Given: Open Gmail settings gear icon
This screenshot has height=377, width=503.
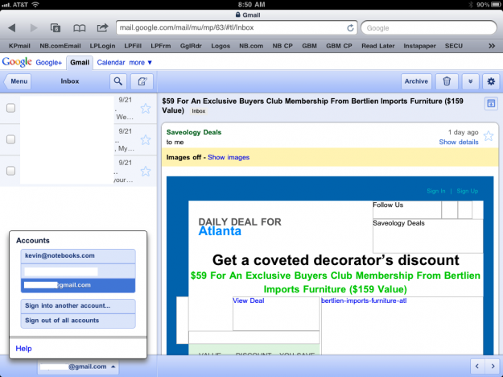Looking at the screenshot, I should (491, 81).
